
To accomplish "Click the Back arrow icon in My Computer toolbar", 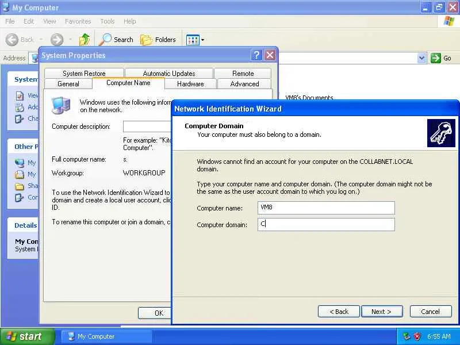I will pyautogui.click(x=12, y=40).
